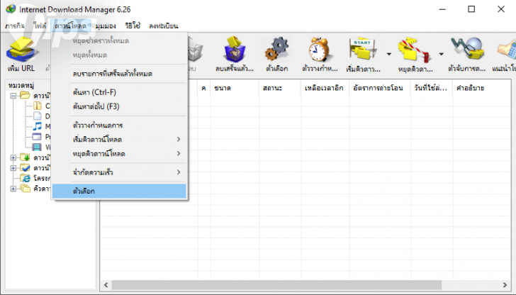Select the queues folder in the tree
Screen dimensions: 516x295
click(x=25, y=189)
